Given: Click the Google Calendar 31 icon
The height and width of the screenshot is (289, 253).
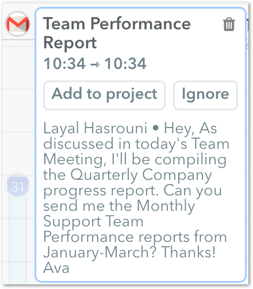Looking at the screenshot, I should click(18, 186).
